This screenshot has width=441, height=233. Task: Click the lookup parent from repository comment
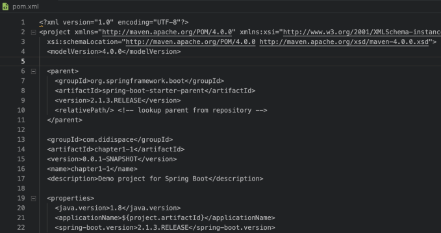click(192, 110)
